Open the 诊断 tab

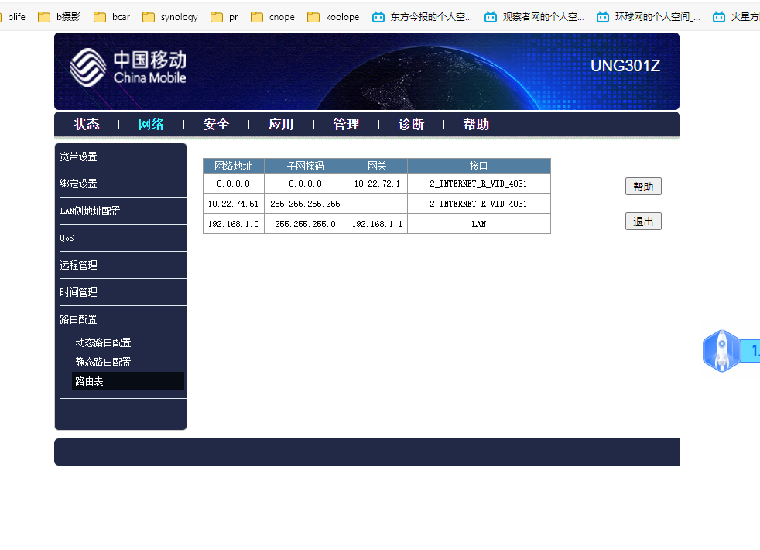pyautogui.click(x=411, y=124)
